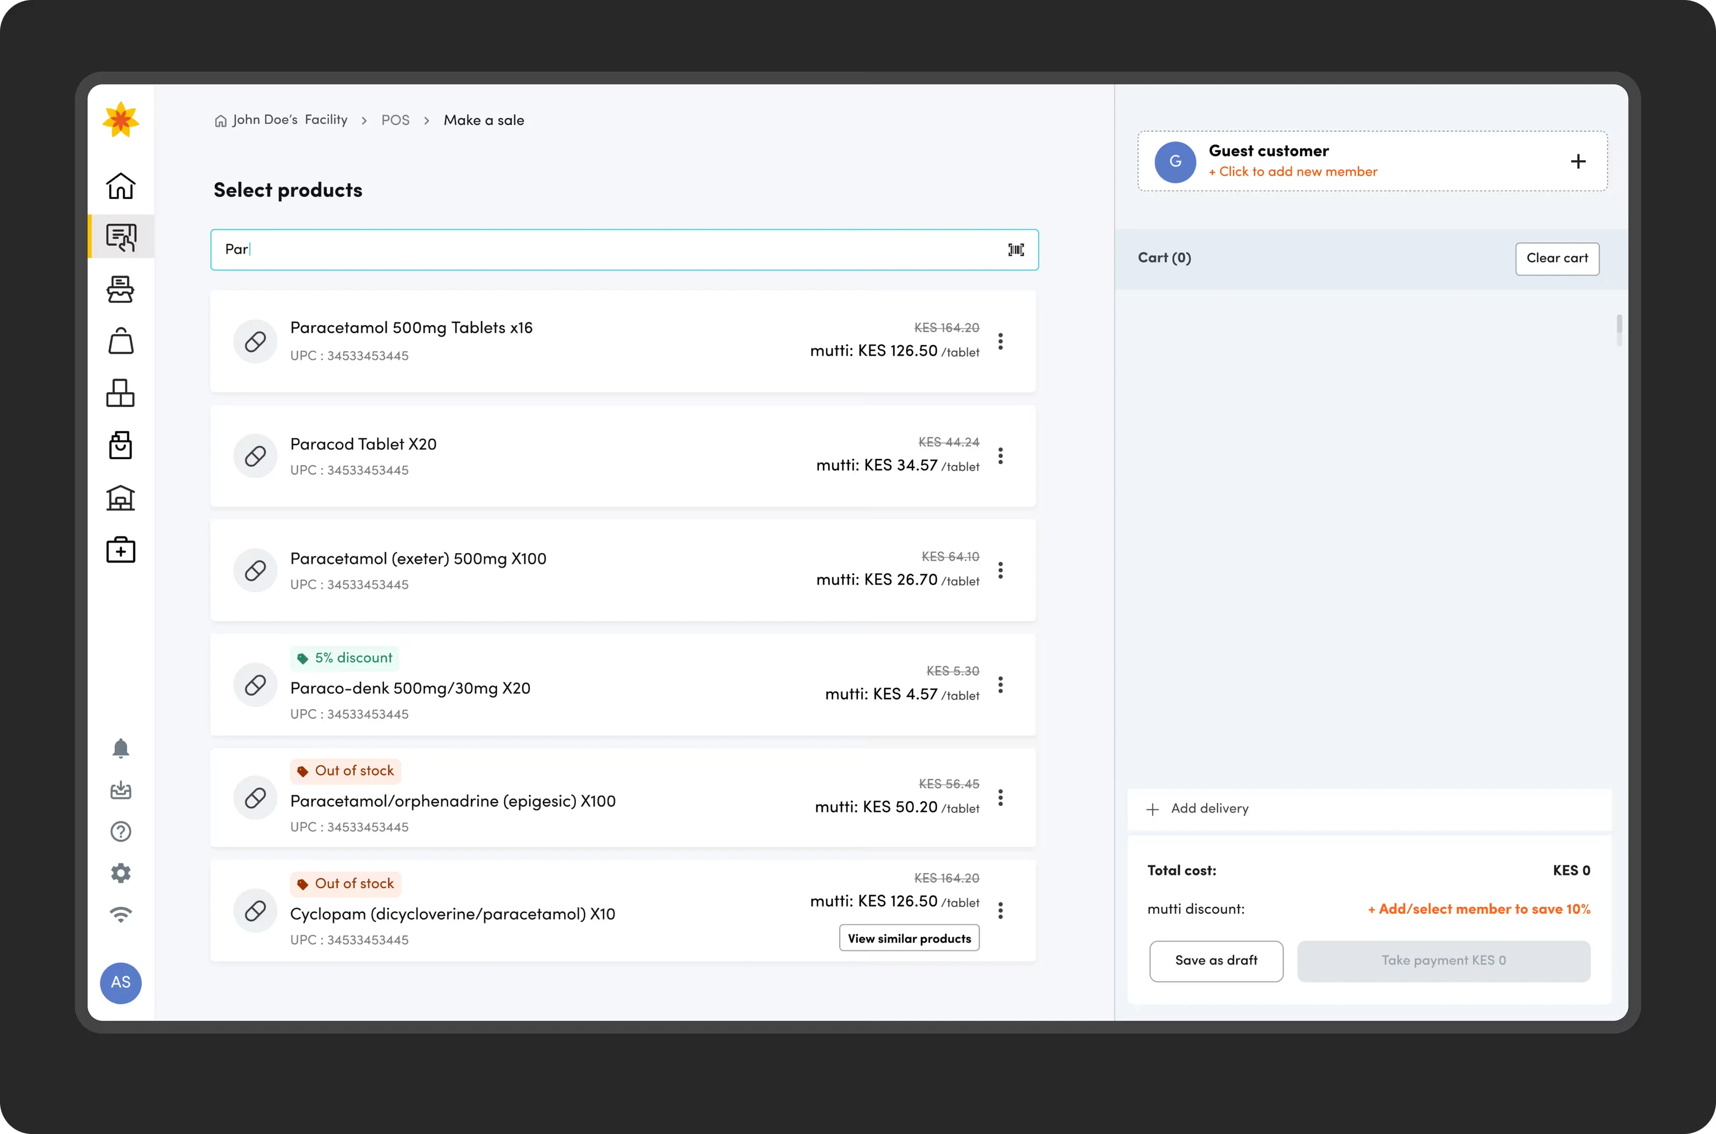The width and height of the screenshot is (1716, 1134).
Task: Click the Clear cart button
Action: click(1557, 258)
